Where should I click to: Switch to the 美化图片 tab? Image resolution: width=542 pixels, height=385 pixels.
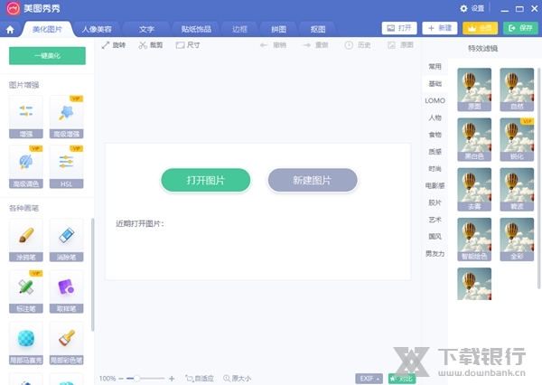pos(47,30)
